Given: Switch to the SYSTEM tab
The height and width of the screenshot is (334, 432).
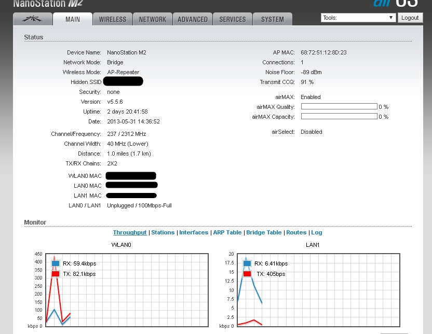Looking at the screenshot, I should pyautogui.click(x=273, y=19).
